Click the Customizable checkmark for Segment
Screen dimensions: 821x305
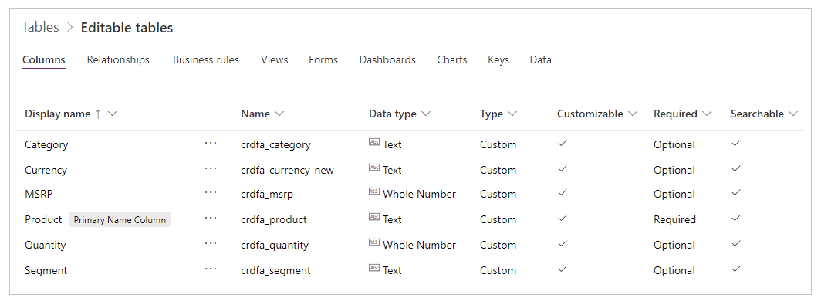tap(563, 269)
